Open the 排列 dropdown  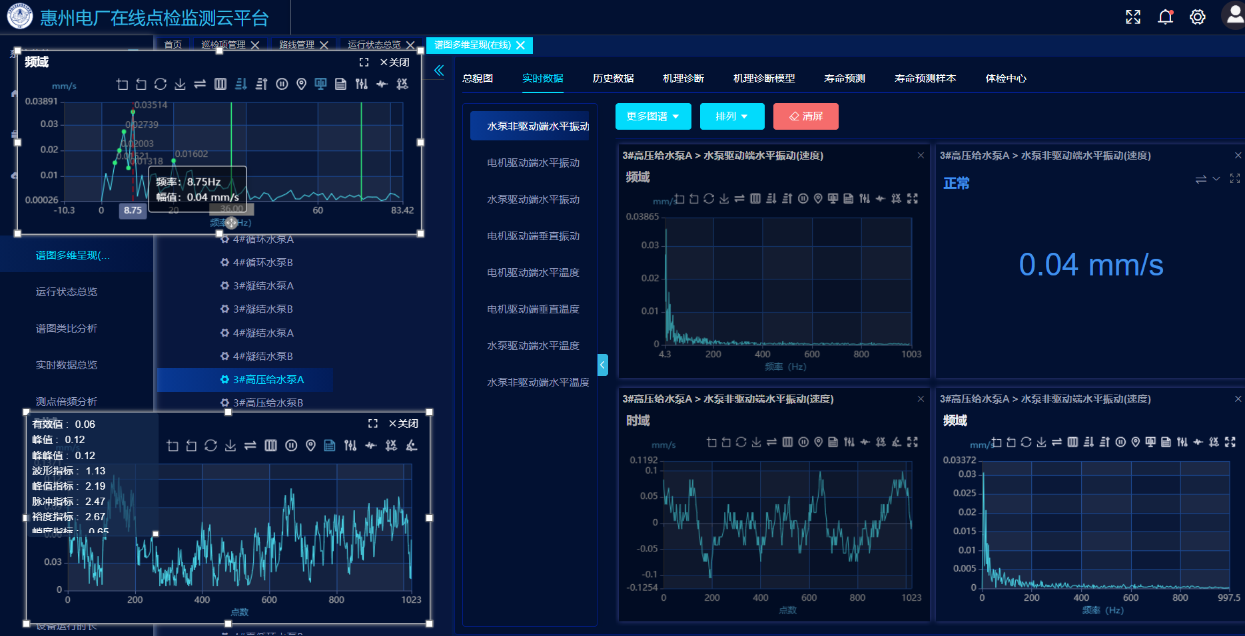pos(732,116)
